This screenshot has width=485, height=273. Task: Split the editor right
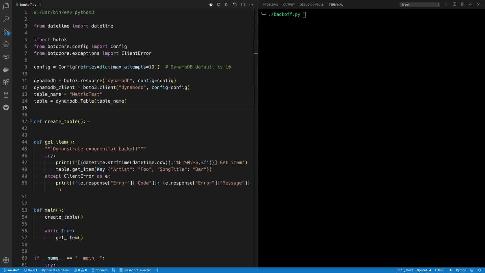tap(243, 5)
